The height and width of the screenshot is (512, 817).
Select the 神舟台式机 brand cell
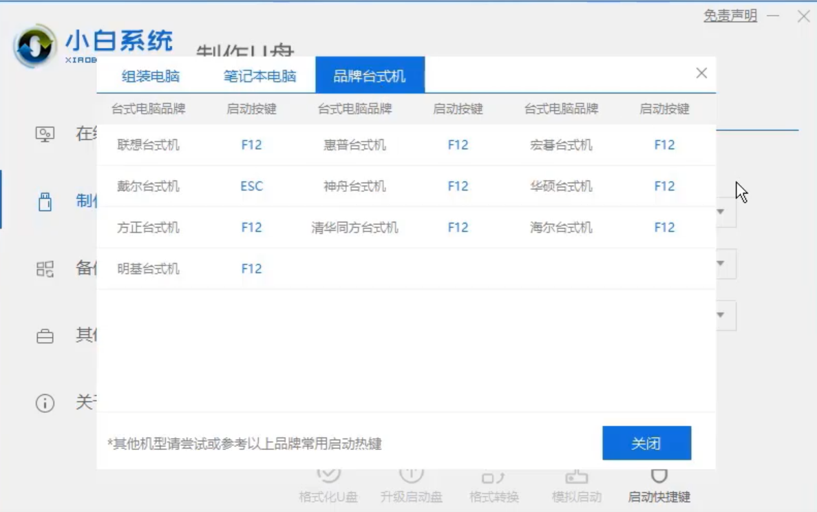tap(355, 186)
